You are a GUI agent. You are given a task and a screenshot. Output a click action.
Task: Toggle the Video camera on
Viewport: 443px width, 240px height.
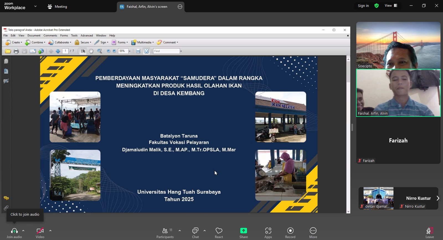click(40, 233)
